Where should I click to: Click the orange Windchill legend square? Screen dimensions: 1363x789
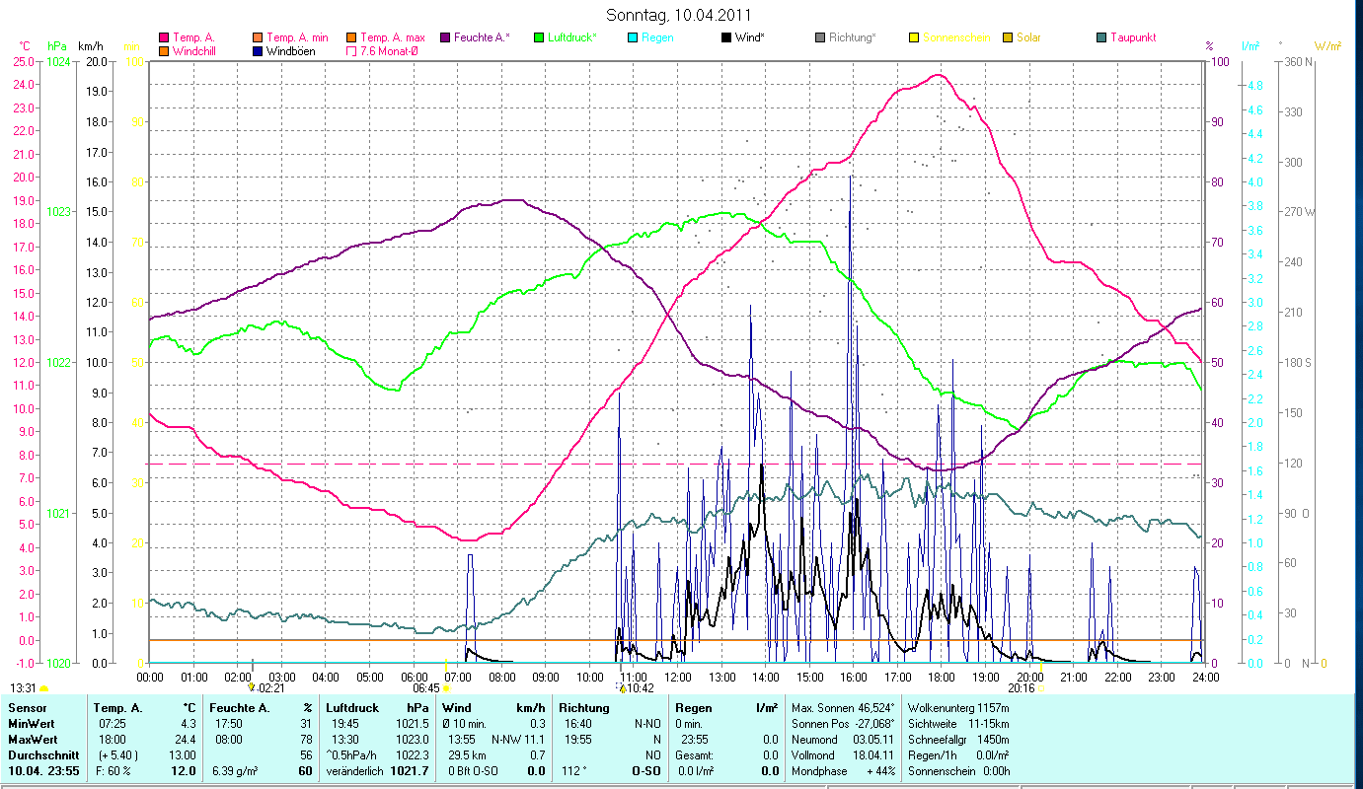(164, 51)
